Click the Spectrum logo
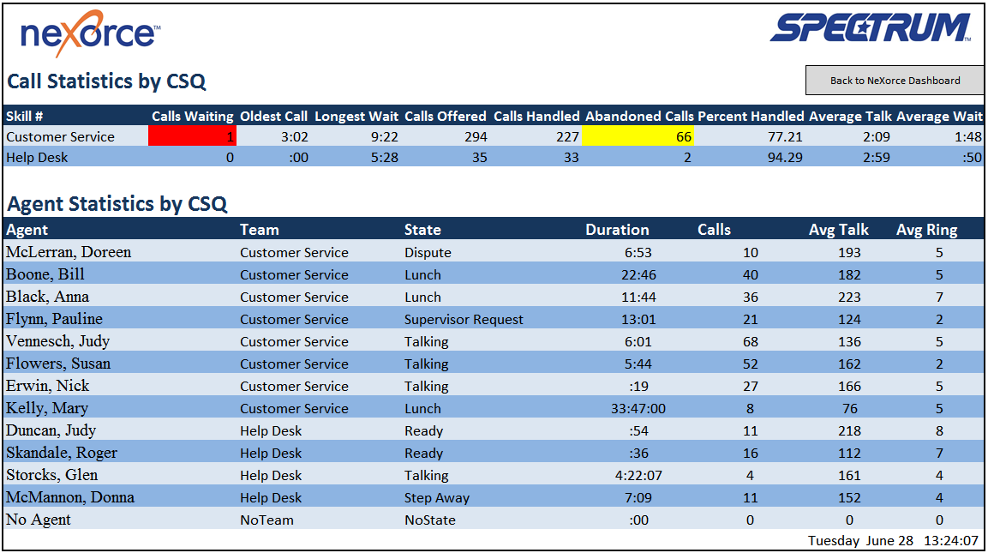Viewport: 988px width, 553px height. click(x=869, y=28)
